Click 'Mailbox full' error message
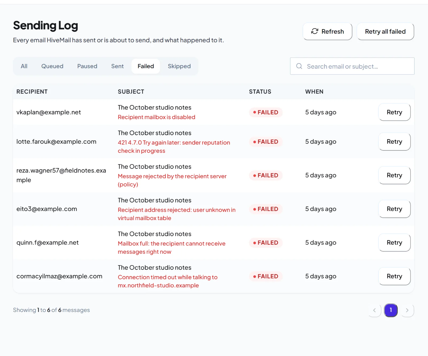This screenshot has width=428, height=356. tap(172, 248)
